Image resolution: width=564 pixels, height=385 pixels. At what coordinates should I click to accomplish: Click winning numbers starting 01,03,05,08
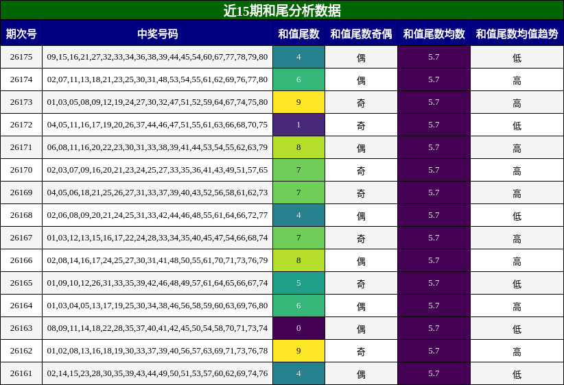(x=158, y=102)
